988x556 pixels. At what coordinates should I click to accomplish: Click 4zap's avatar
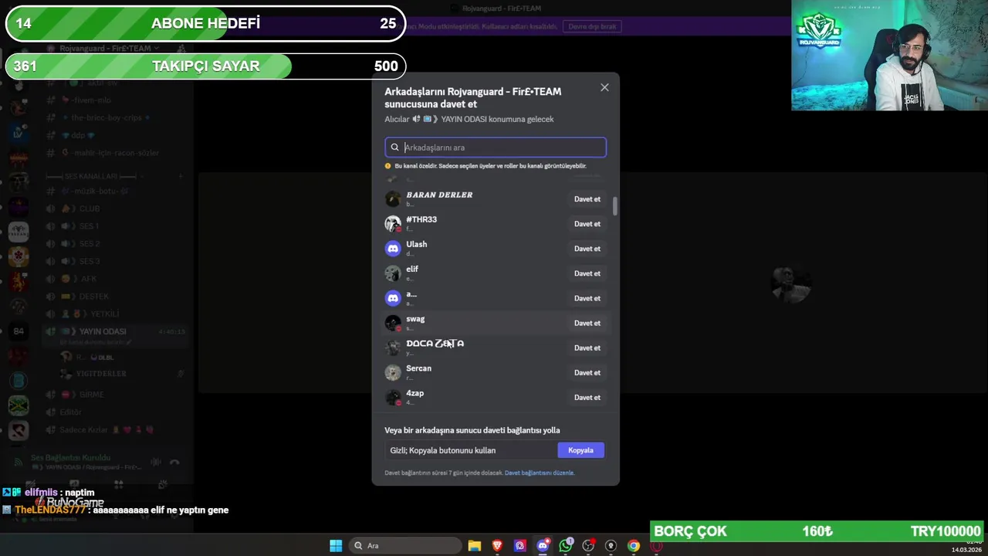393,397
